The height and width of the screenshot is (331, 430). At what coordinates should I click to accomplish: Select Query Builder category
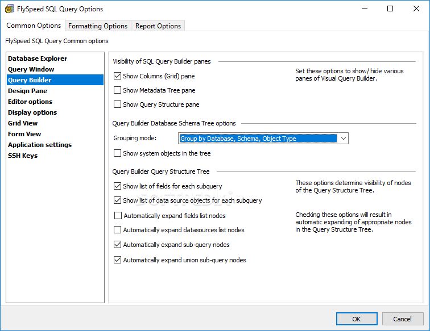[x=55, y=80]
